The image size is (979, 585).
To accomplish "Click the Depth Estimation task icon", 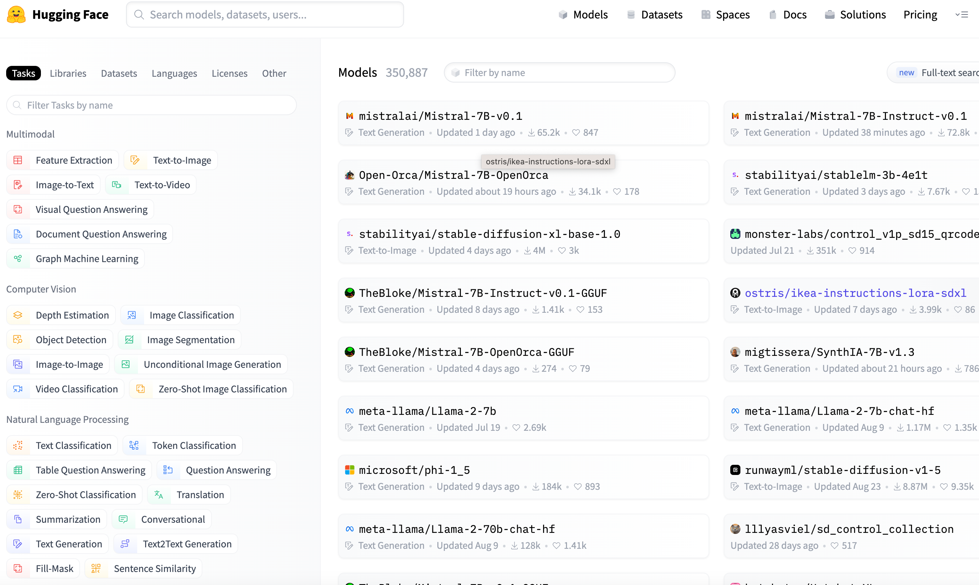I will click(x=18, y=315).
